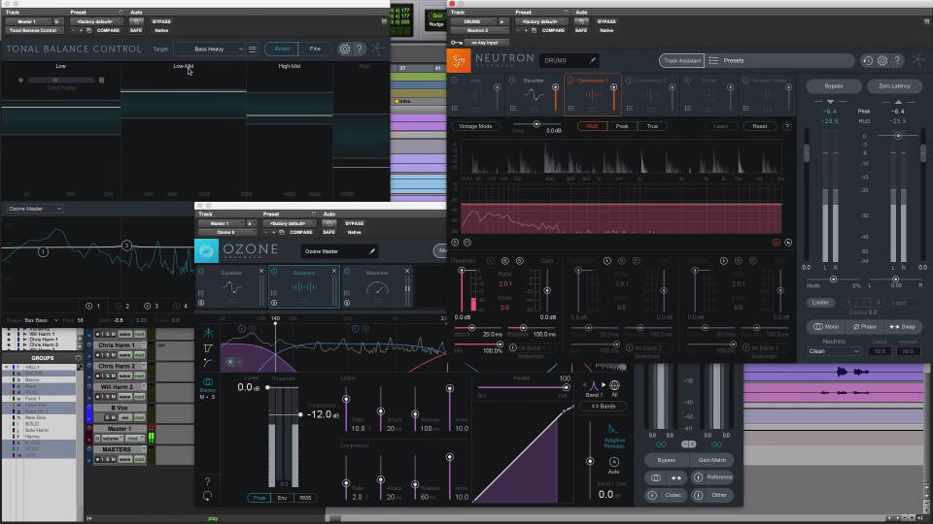Select Env mode in Ozone Dynamics
Screen dimensions: 933x524
(282, 498)
